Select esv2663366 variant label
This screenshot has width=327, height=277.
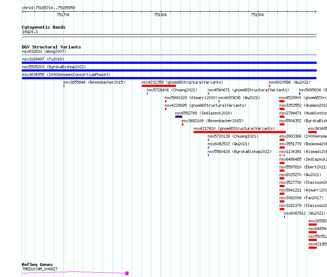pyautogui.click(x=303, y=136)
